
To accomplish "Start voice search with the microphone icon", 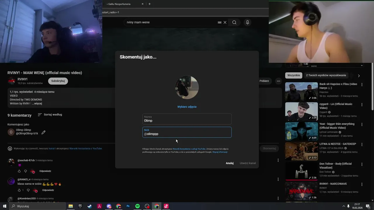I will 247,22.
